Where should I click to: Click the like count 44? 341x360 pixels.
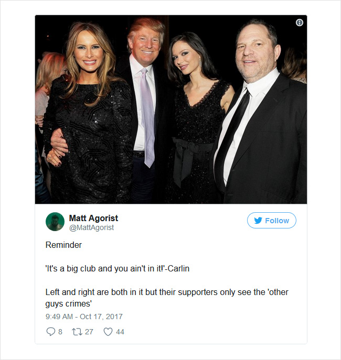pyautogui.click(x=120, y=332)
